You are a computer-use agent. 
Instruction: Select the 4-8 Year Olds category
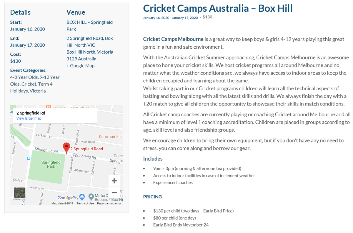24,77
